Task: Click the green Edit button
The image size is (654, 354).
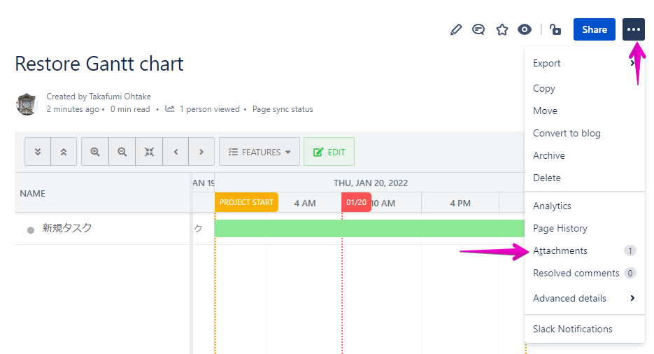Action: coord(329,152)
